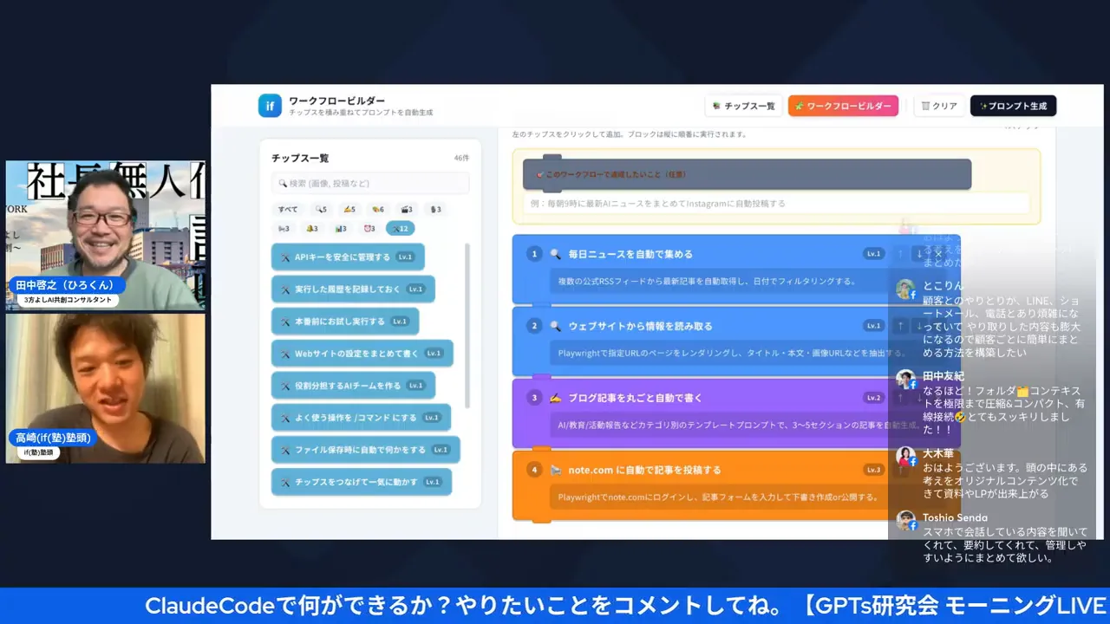Image resolution: width=1110 pixels, height=624 pixels.
Task: Click the bar chart category filter icon
Action: click(x=341, y=228)
